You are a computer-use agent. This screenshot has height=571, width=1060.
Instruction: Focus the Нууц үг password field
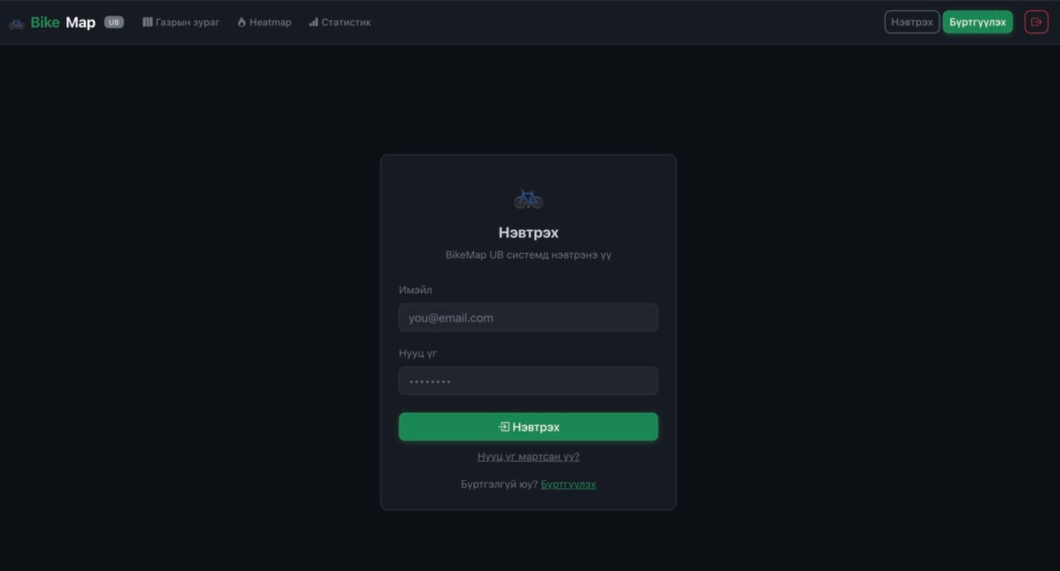click(x=528, y=381)
